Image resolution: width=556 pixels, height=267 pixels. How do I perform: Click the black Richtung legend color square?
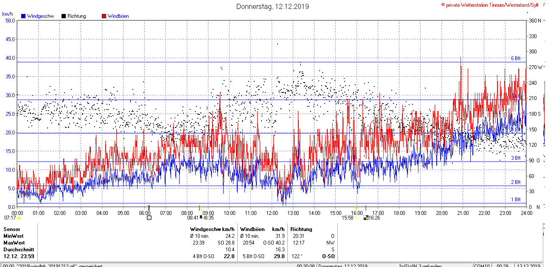point(64,16)
